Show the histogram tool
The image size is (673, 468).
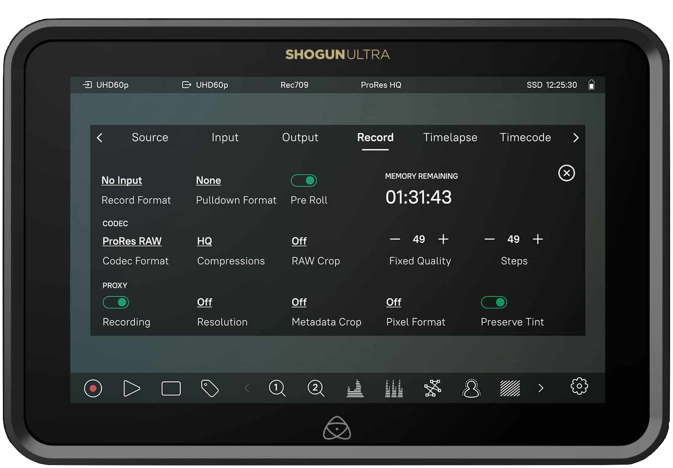click(x=355, y=388)
